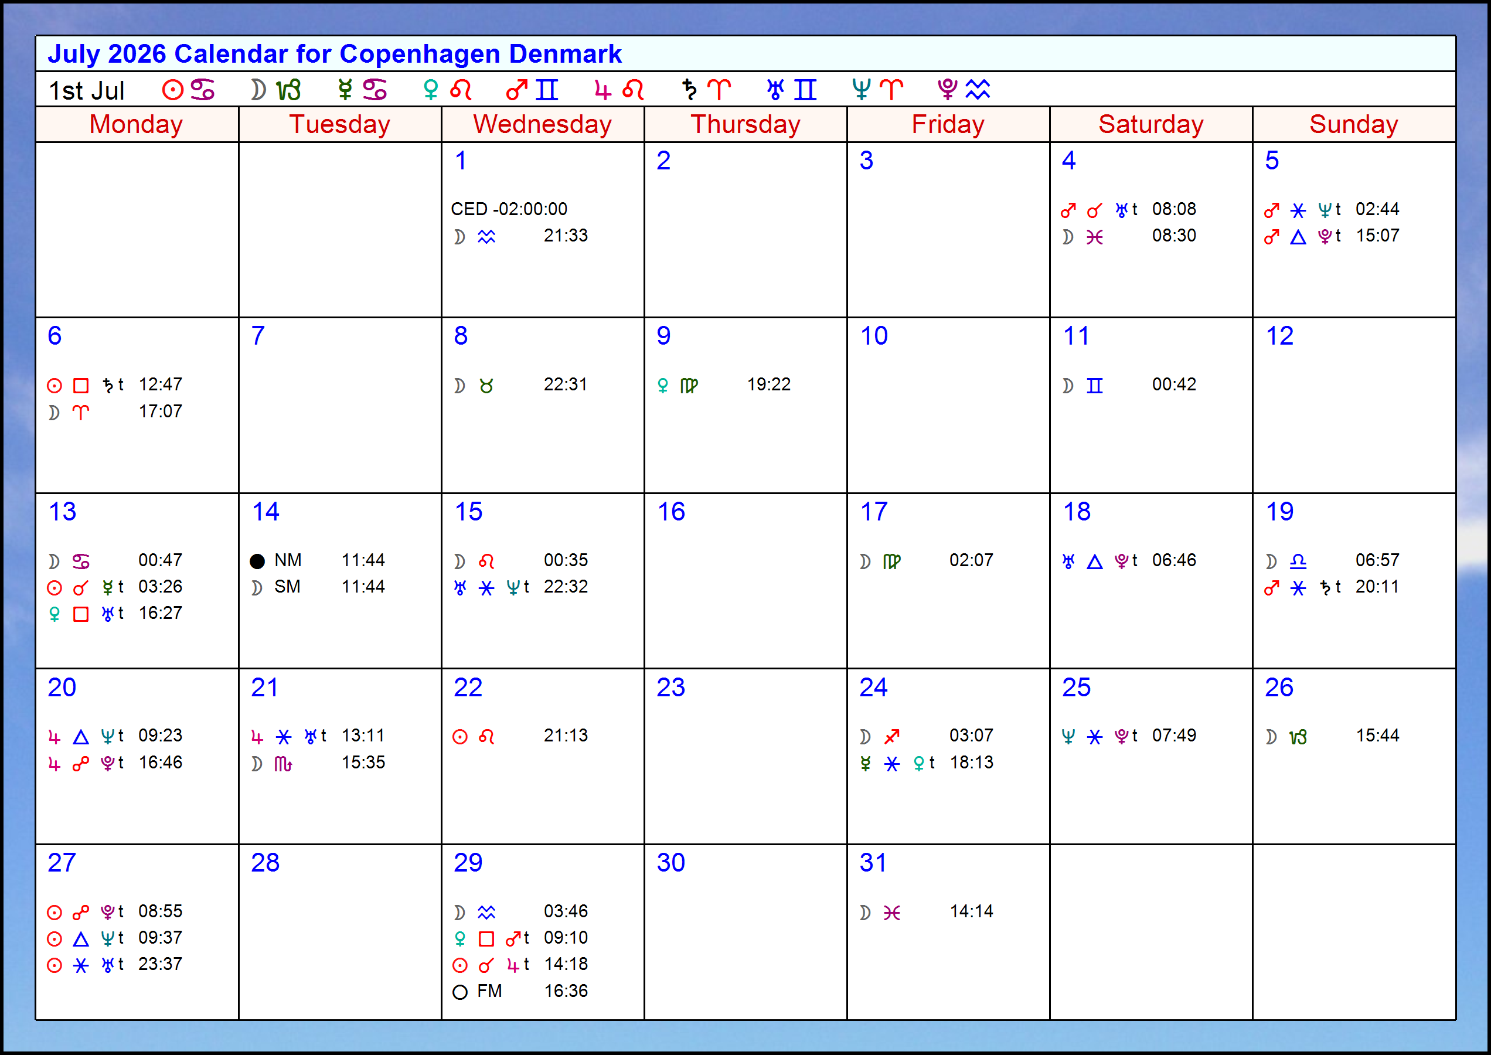Click the Neptune glyph in the 1st Jul row
The width and height of the screenshot is (1491, 1055).
coord(862,90)
